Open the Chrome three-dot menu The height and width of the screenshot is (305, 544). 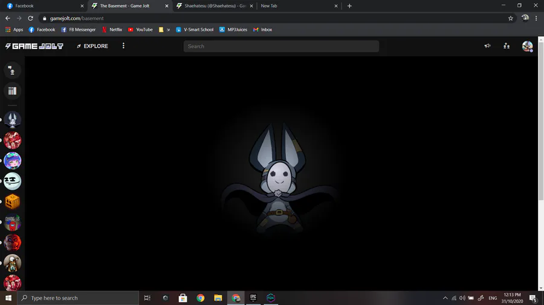pos(536,18)
